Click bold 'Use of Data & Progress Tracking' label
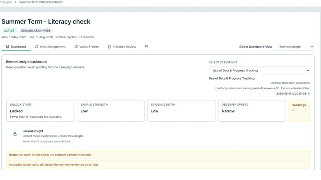 coord(232,78)
